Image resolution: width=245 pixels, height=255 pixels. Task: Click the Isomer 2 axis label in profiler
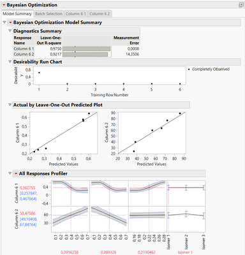coord(186,243)
